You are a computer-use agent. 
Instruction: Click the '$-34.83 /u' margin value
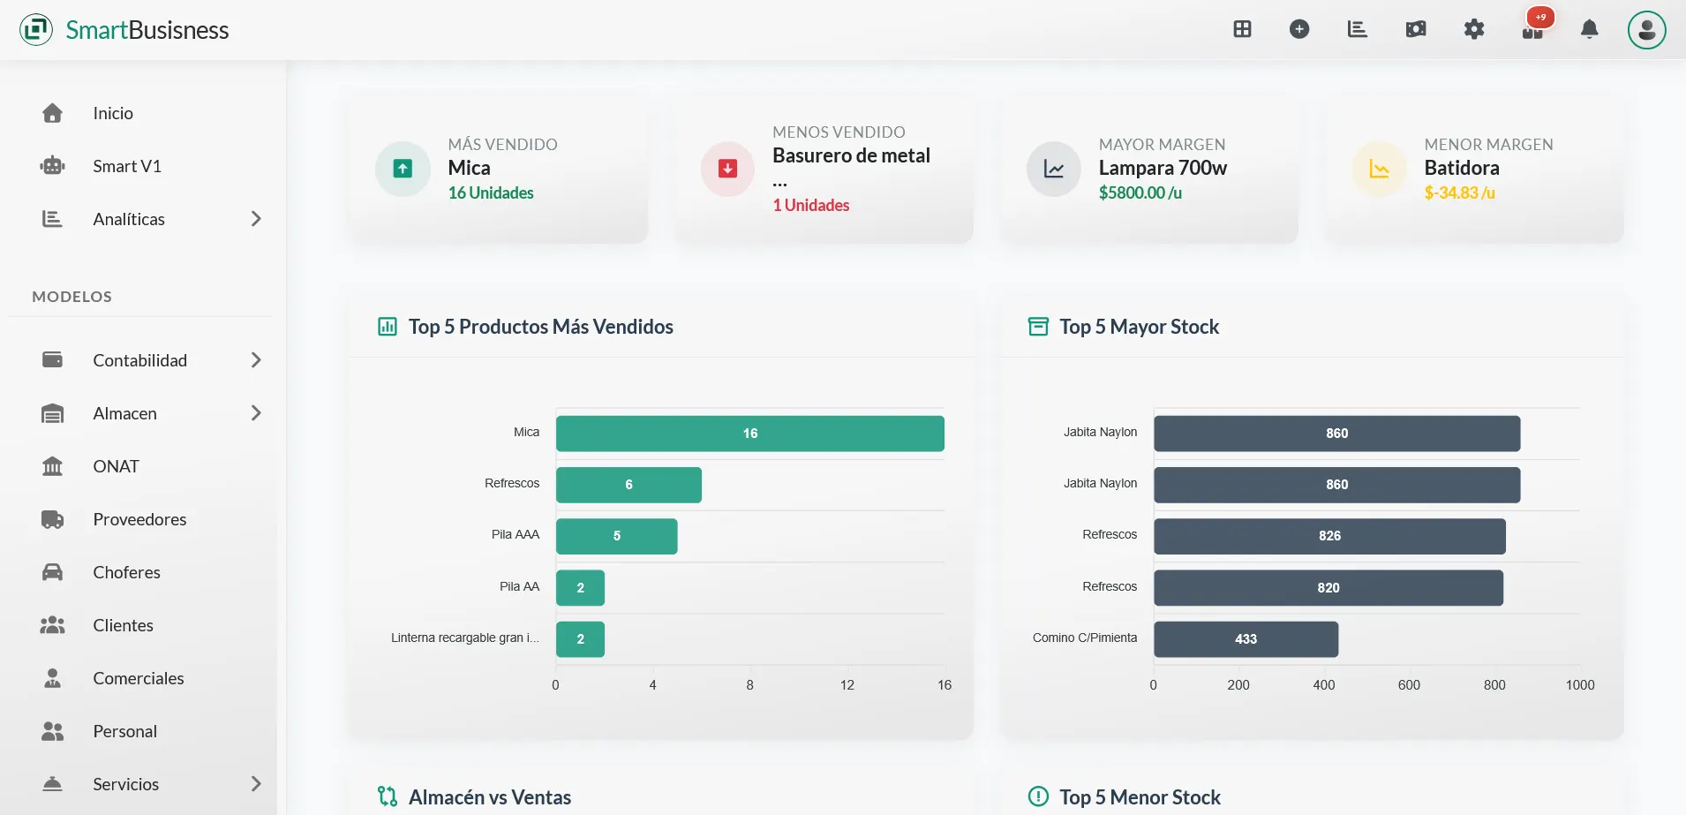tap(1459, 192)
